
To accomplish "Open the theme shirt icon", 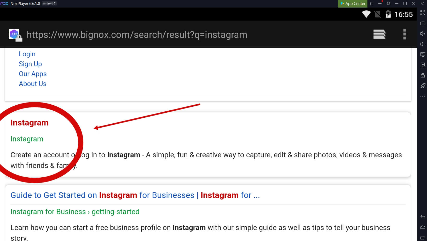I will pyautogui.click(x=372, y=3).
